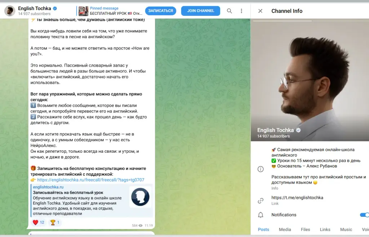The height and width of the screenshot is (237, 369).
Task: Click the link chain icon beside t.me address
Action: tap(261, 201)
